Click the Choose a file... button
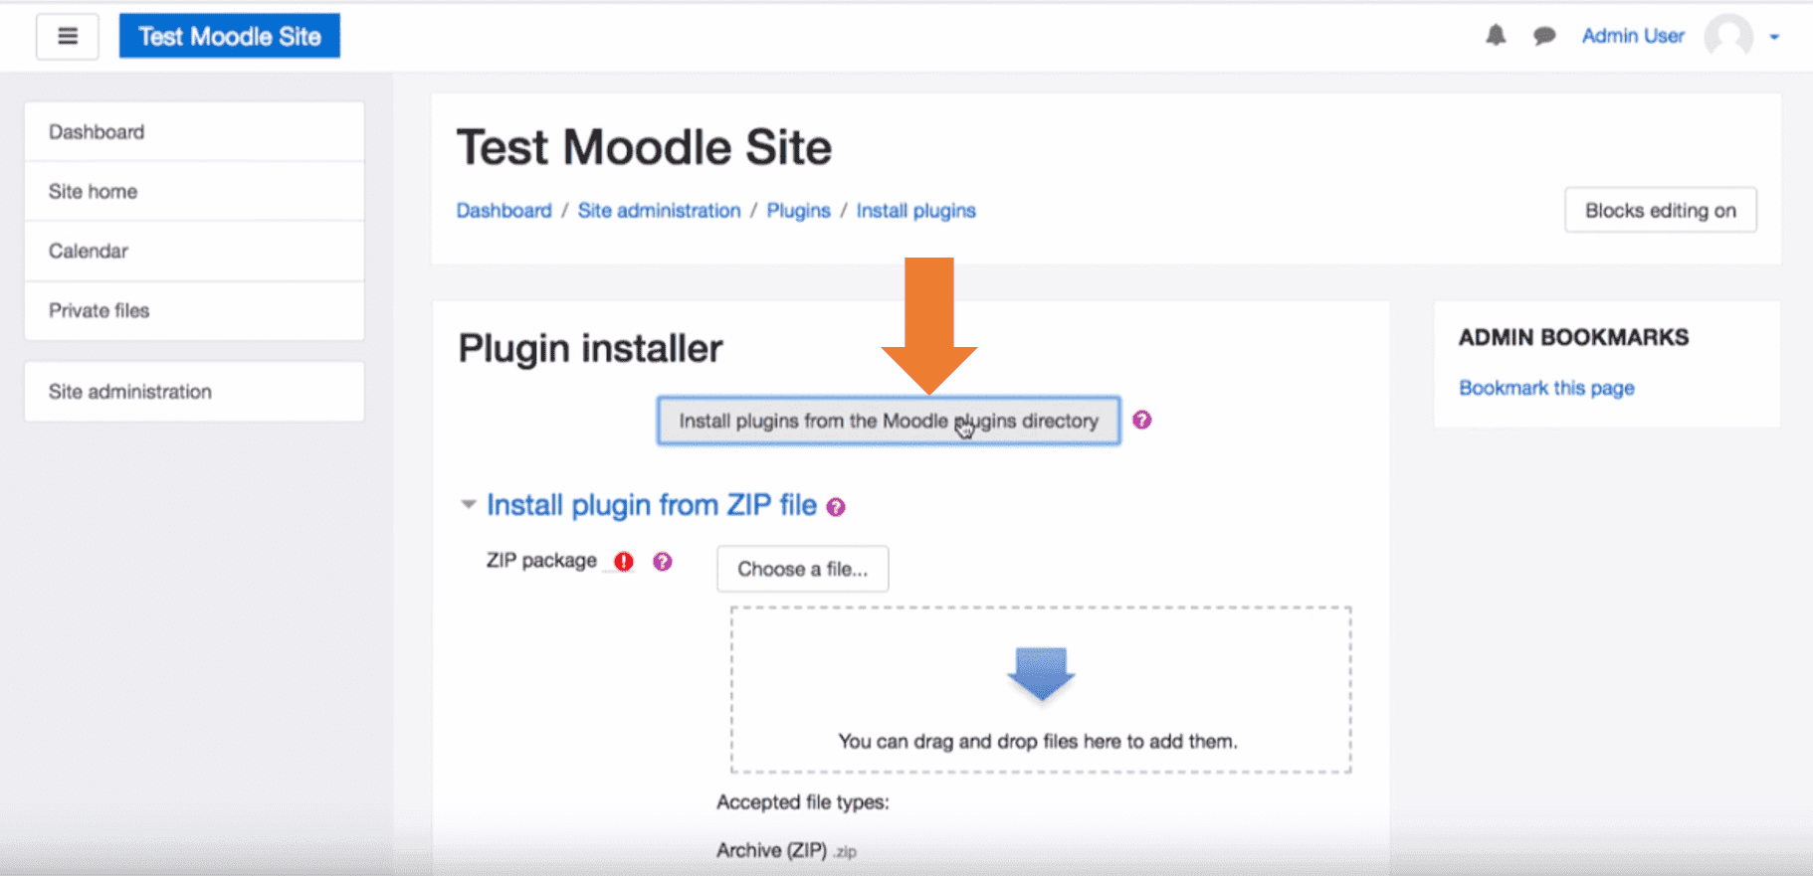The width and height of the screenshot is (1813, 876). (x=802, y=569)
